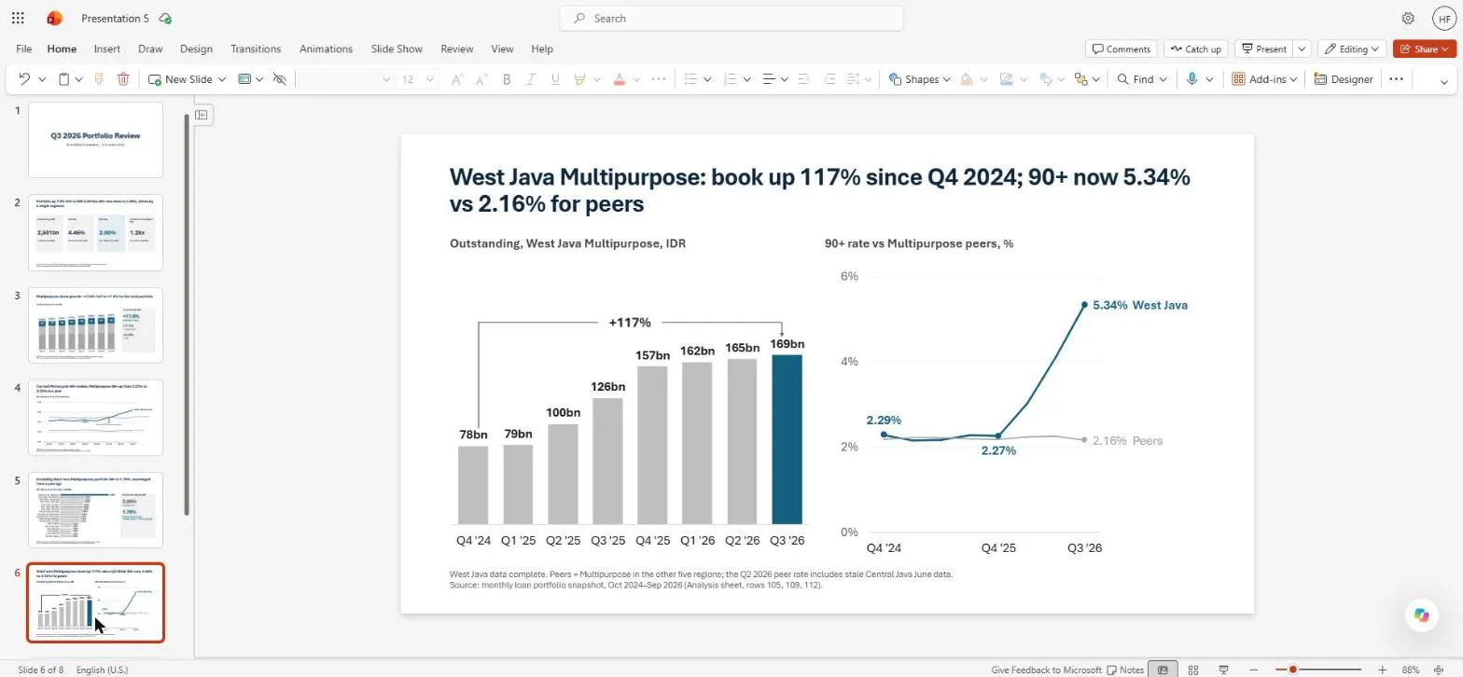The height and width of the screenshot is (677, 1463).
Task: Decrease the indent level
Action: (804, 79)
